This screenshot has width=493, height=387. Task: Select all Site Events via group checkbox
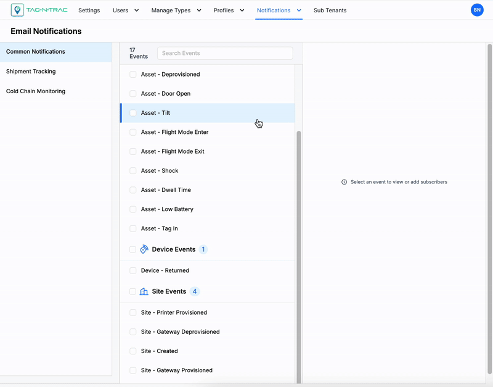133,291
